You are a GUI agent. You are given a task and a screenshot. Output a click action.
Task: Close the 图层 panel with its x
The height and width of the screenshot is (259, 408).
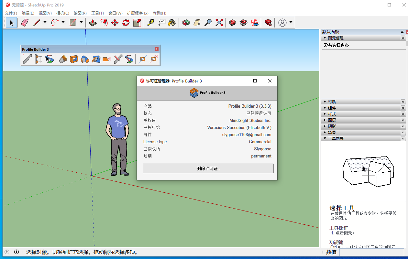coord(403,120)
